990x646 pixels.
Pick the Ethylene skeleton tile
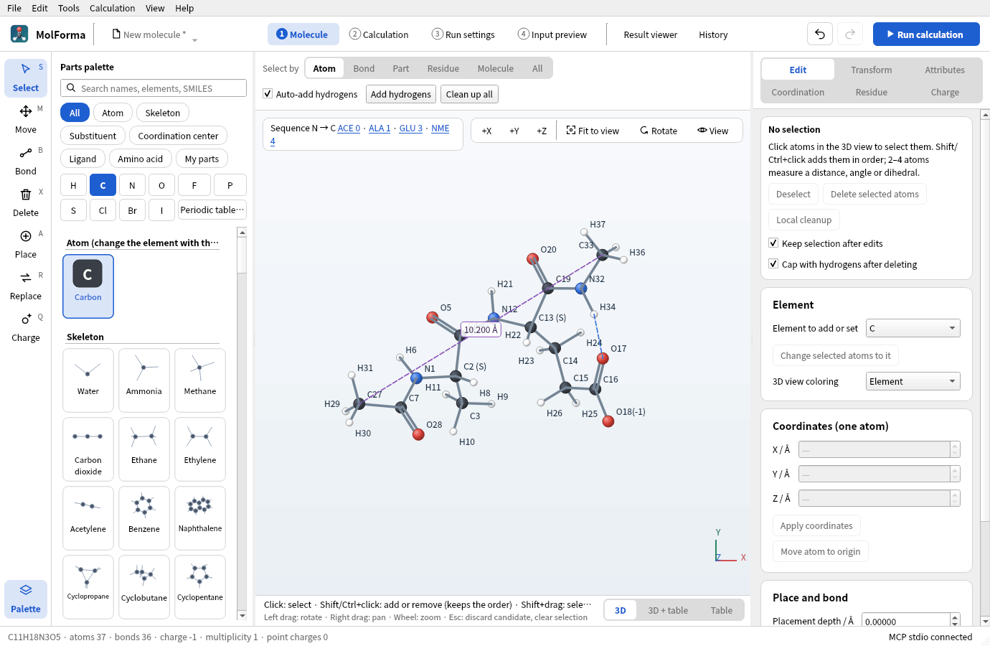(200, 449)
